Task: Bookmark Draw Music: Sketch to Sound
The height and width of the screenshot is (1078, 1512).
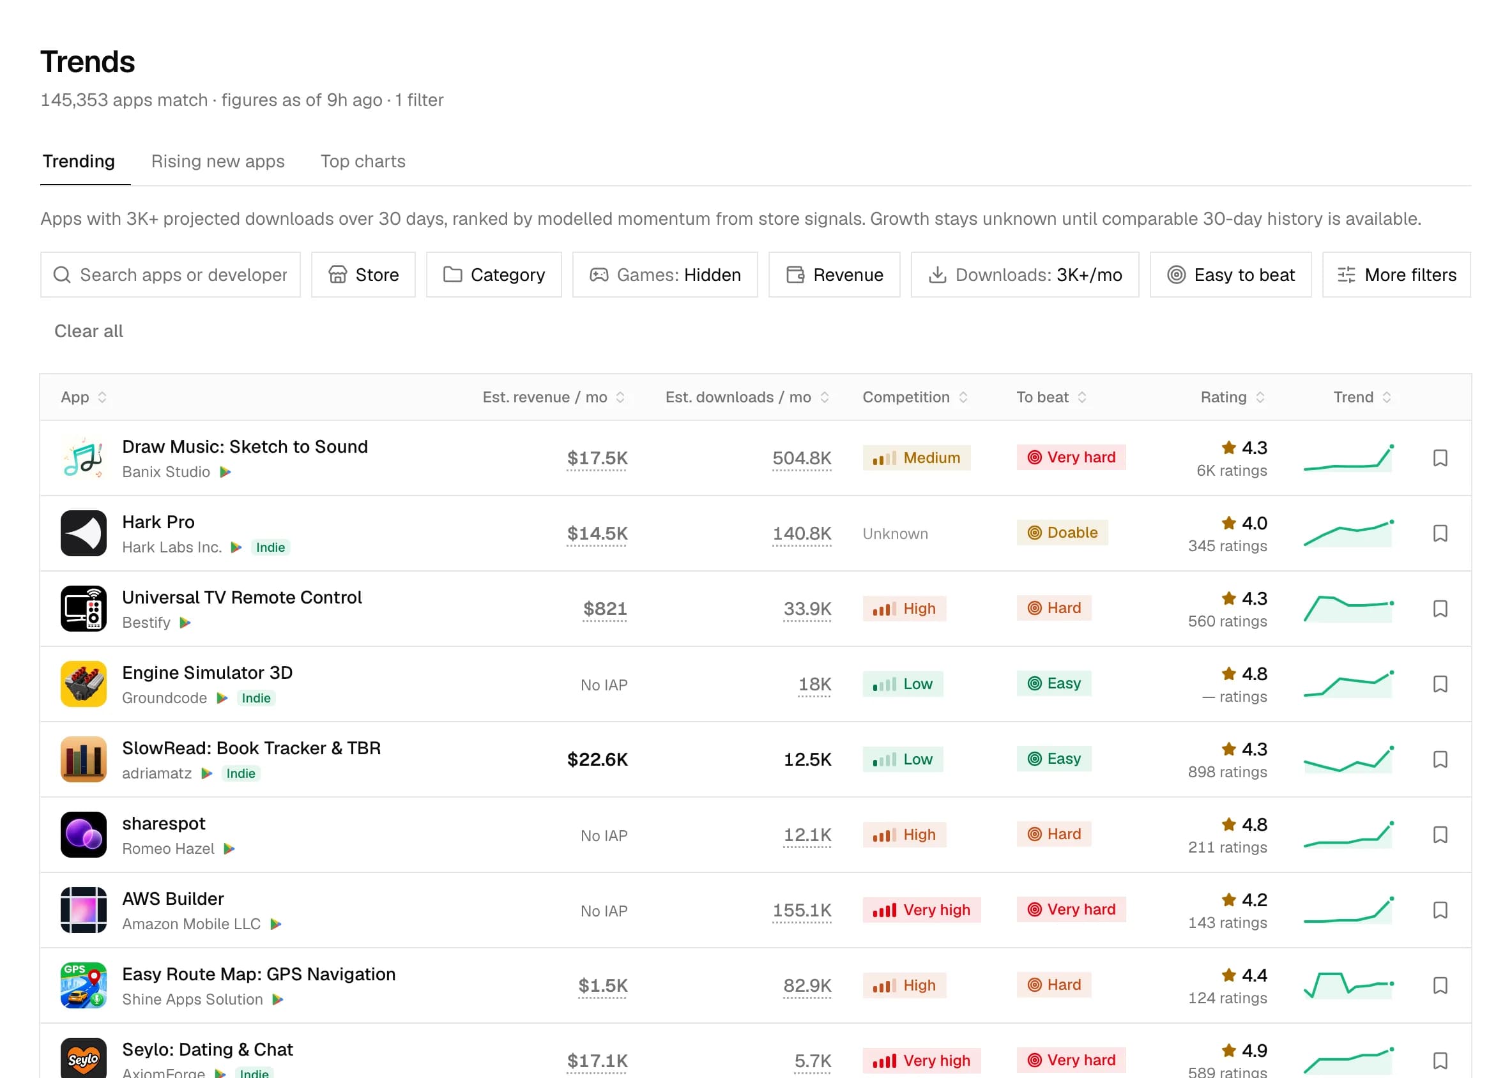Action: [x=1440, y=458]
